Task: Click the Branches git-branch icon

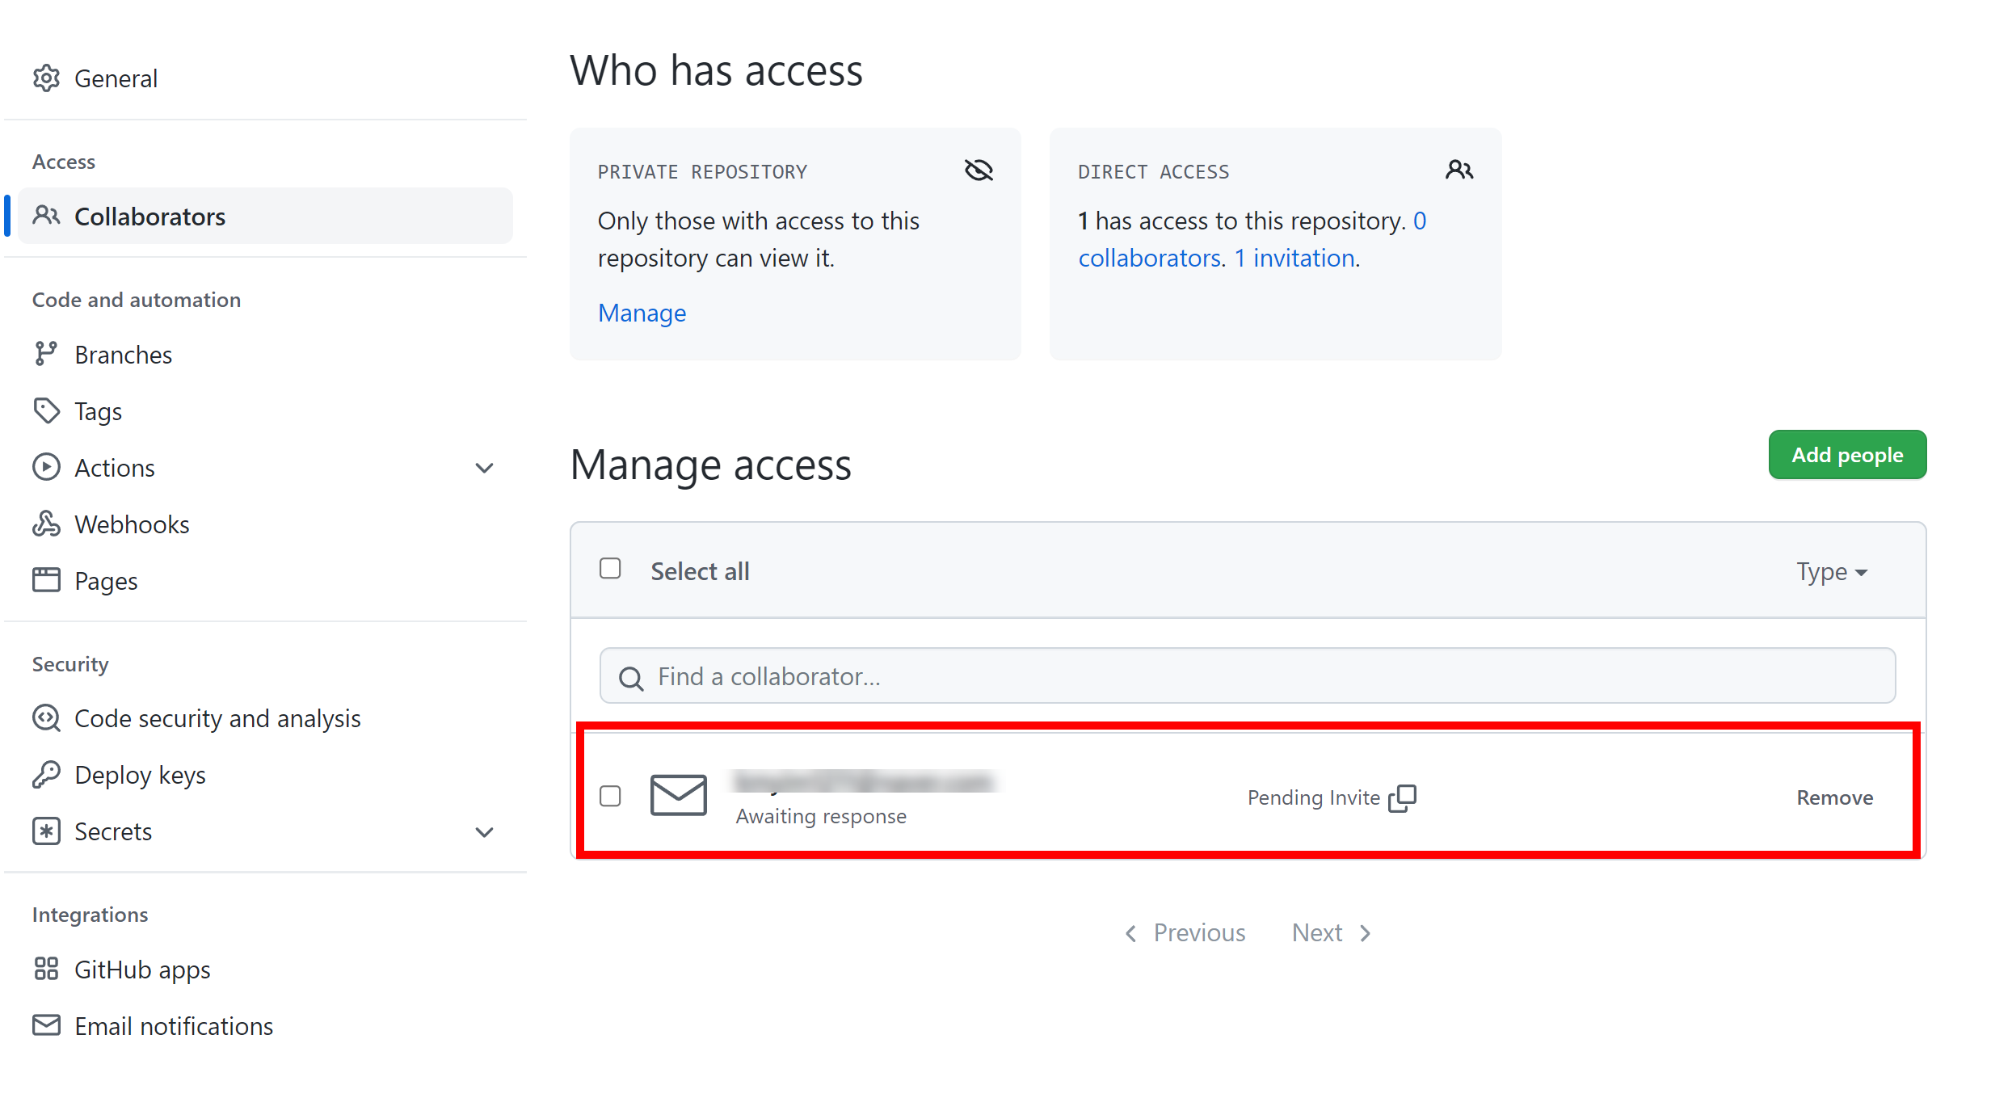Action: coord(46,354)
